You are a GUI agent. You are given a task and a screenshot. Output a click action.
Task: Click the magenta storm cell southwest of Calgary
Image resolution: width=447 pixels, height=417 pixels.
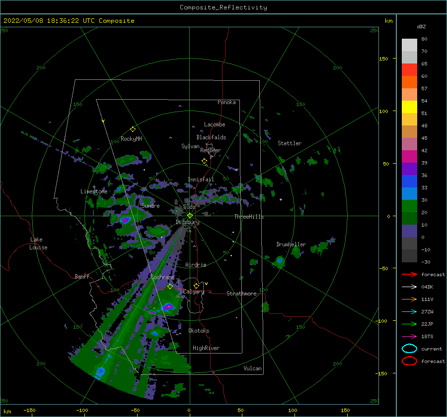[168, 307]
